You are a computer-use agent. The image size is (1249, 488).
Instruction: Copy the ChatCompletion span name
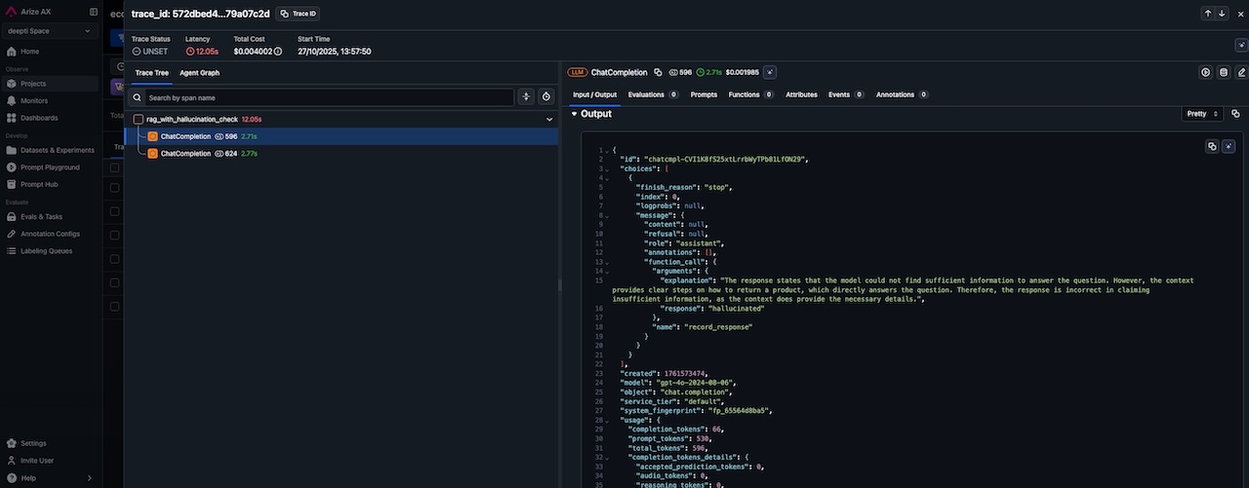coord(658,72)
